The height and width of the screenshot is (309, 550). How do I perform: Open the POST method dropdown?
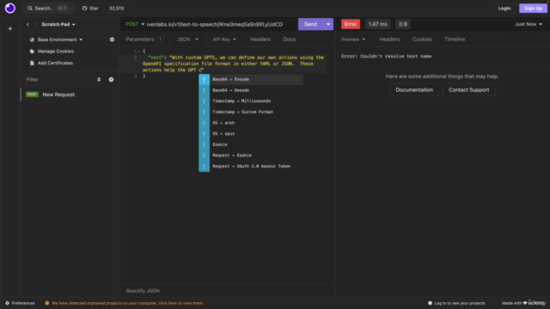(x=135, y=24)
